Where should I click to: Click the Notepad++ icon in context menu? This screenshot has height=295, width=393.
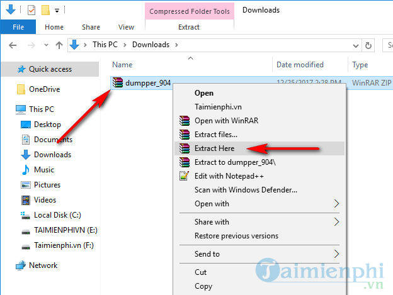(184, 176)
